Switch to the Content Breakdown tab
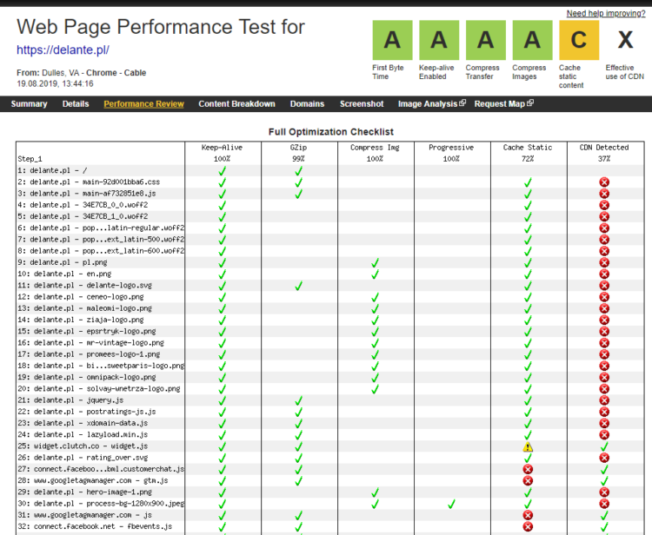Viewport: 652px width, 535px height. [236, 104]
